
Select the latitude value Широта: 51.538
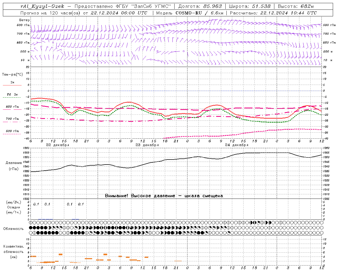[250, 6]
